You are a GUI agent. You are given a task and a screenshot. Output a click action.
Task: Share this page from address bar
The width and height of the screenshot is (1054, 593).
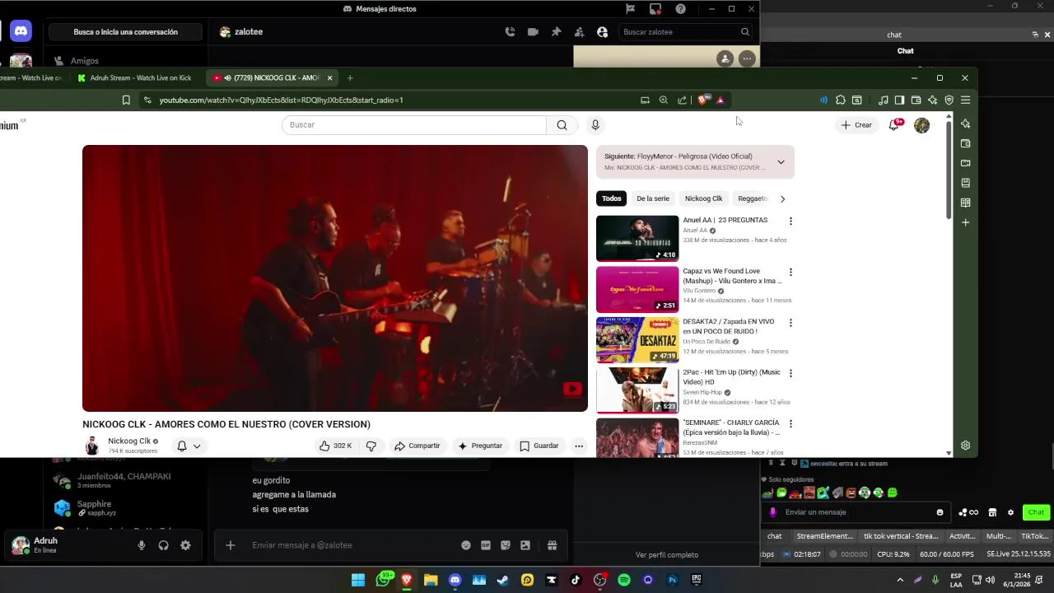(682, 100)
